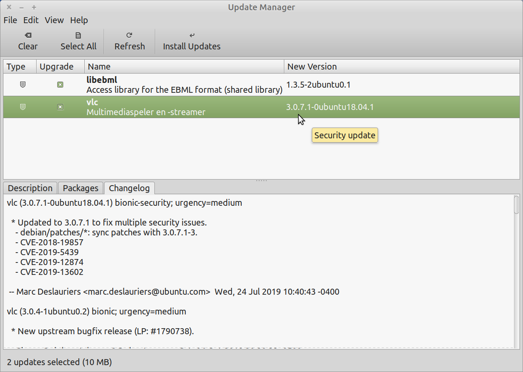Click the pane divider grip handle
The height and width of the screenshot is (372, 523).
(261, 180)
